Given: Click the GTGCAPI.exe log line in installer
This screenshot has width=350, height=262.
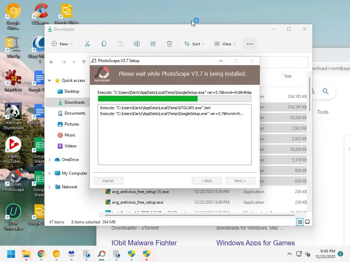Looking at the screenshot, I should pyautogui.click(x=156, y=108).
